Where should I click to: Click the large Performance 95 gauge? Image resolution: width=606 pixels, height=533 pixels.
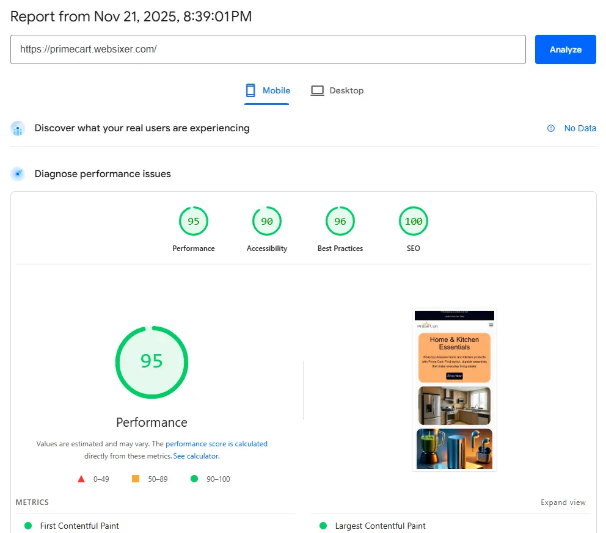[x=151, y=361]
